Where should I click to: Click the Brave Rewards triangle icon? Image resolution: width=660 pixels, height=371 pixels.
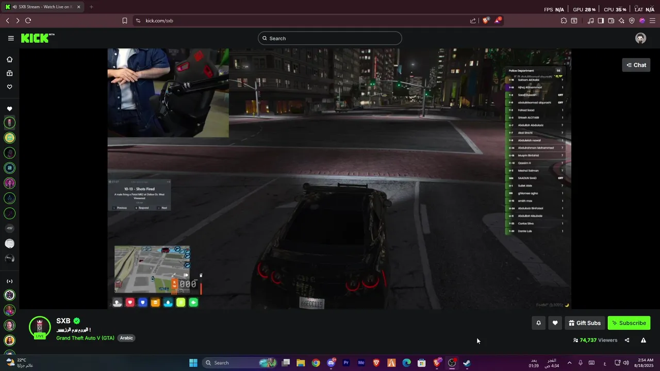click(498, 21)
